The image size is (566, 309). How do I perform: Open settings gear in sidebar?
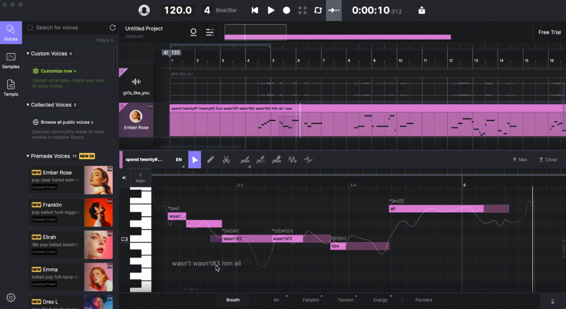pyautogui.click(x=11, y=297)
